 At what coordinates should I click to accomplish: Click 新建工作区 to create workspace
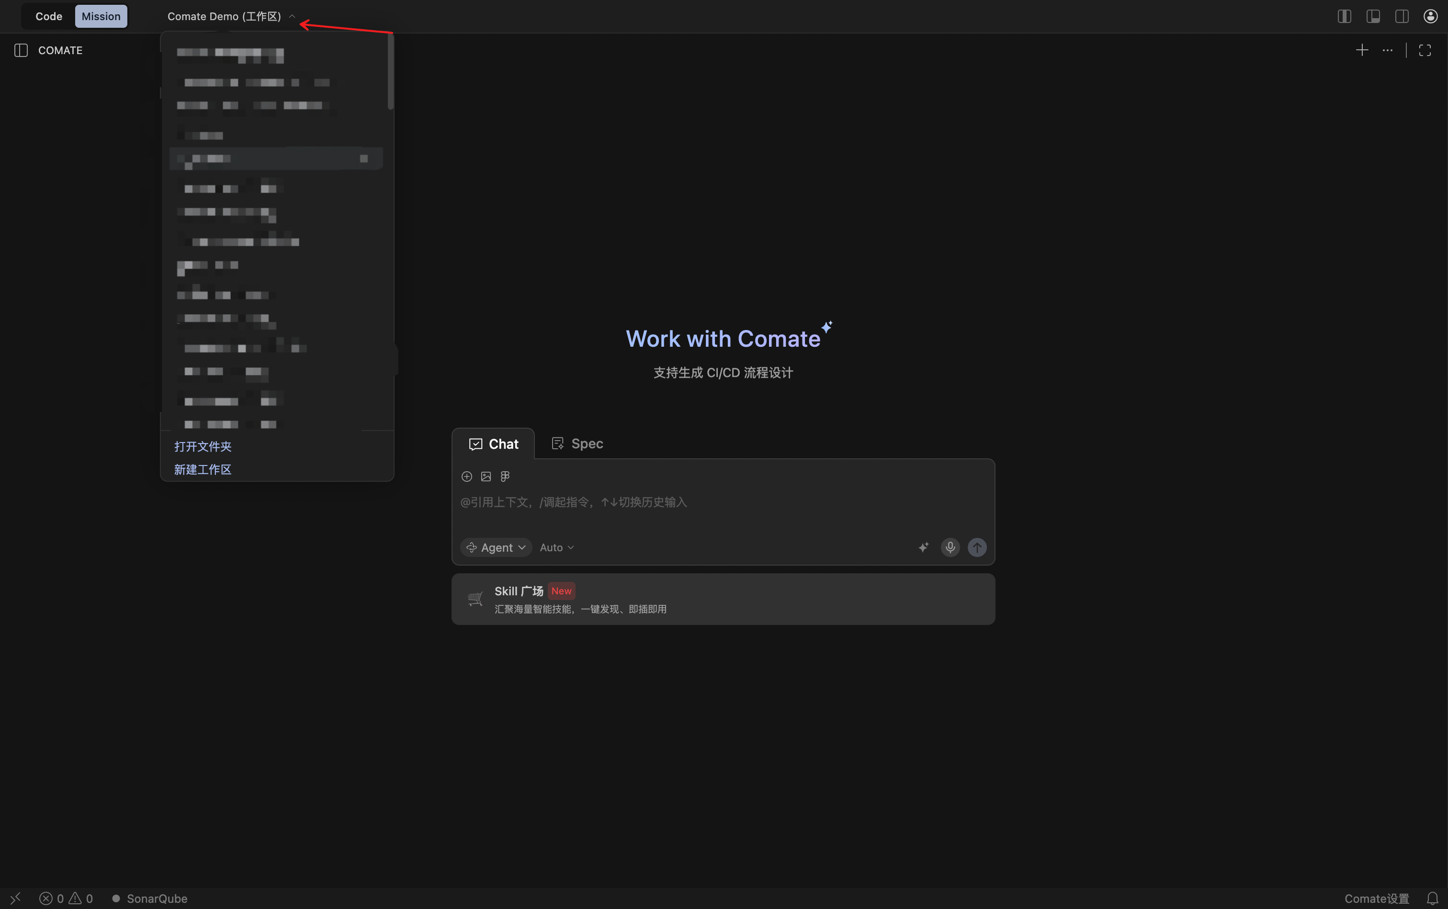[x=203, y=469]
